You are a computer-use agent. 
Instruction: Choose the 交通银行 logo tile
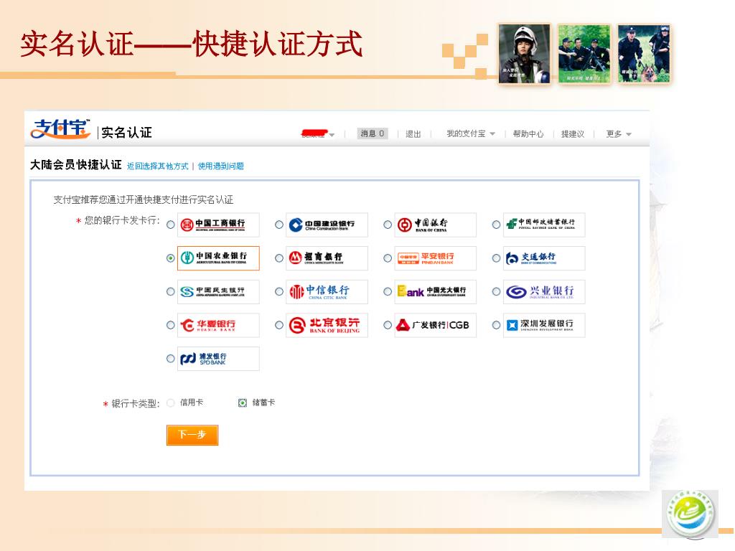pos(544,258)
